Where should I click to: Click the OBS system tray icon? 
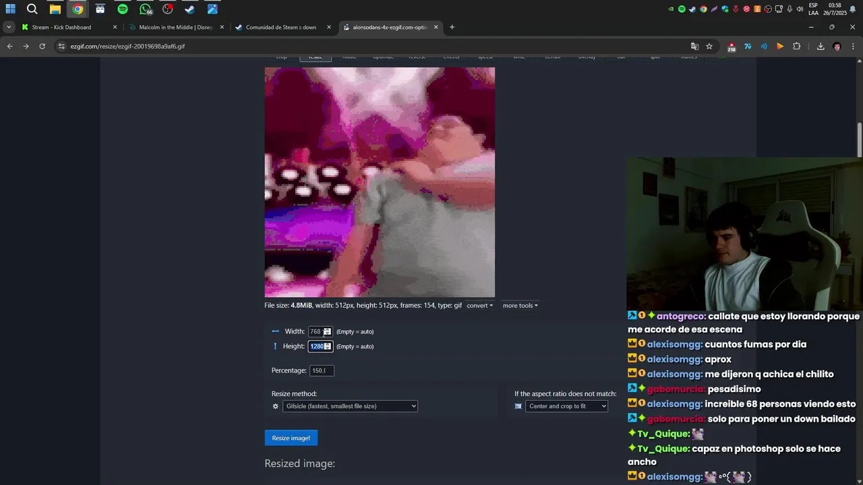pyautogui.click(x=768, y=9)
